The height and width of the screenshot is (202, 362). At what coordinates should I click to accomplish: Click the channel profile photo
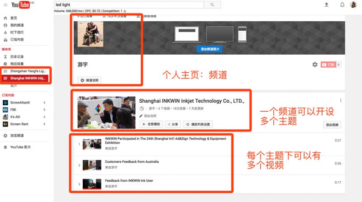pos(90,34)
